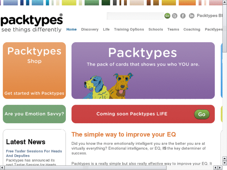Click the vertical scrollbar thumb
This screenshot has width=227, height=170.
(225, 28)
